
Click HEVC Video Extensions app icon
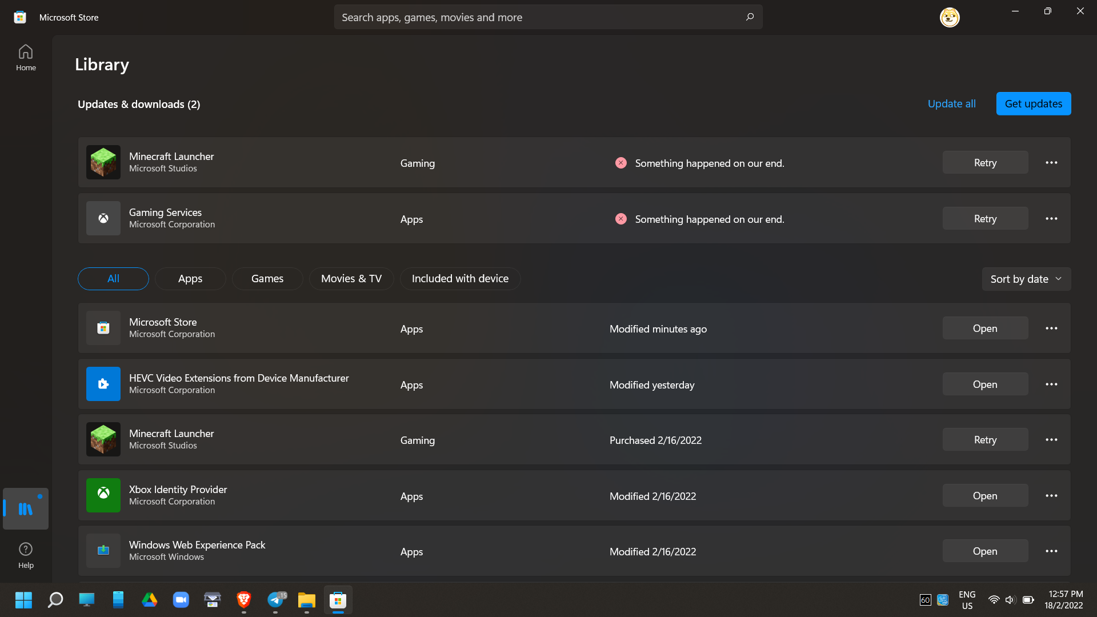(103, 384)
